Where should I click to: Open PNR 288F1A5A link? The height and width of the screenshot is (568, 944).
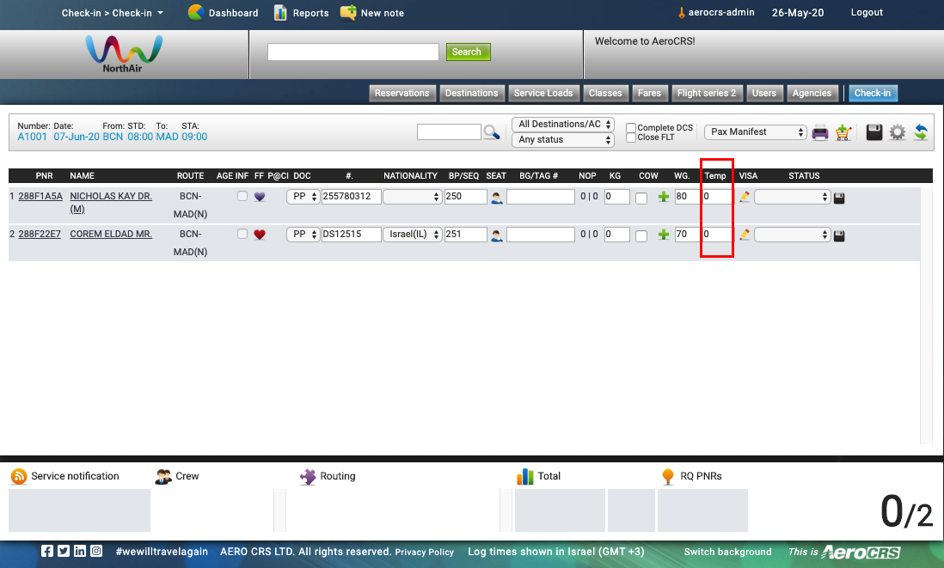pyautogui.click(x=40, y=196)
